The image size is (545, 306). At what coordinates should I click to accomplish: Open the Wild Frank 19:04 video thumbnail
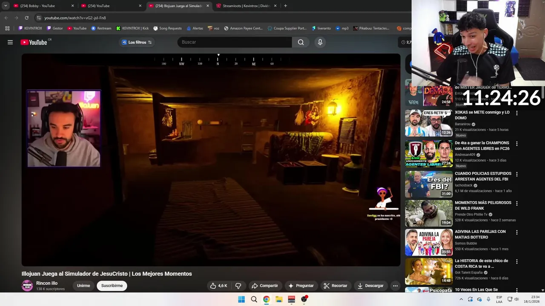(428, 213)
